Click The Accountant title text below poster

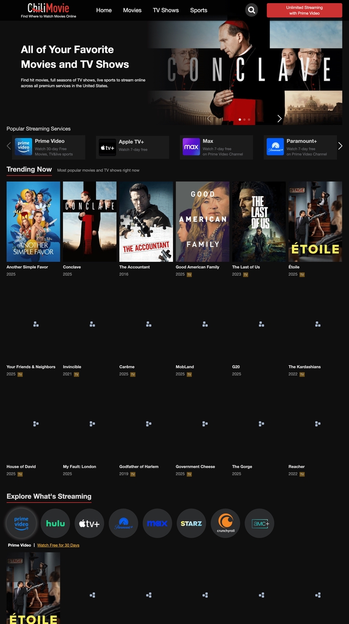pos(134,267)
